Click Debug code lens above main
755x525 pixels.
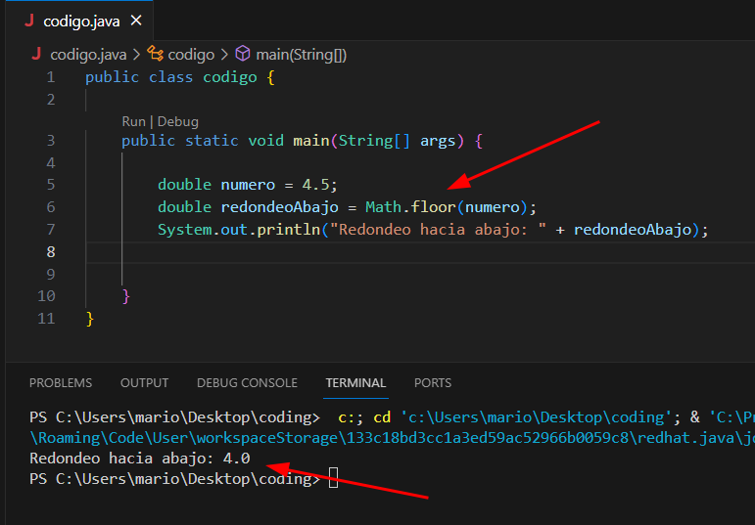[x=177, y=121]
